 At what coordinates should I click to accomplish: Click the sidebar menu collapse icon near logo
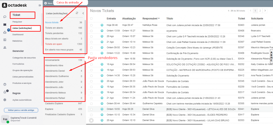40,5
